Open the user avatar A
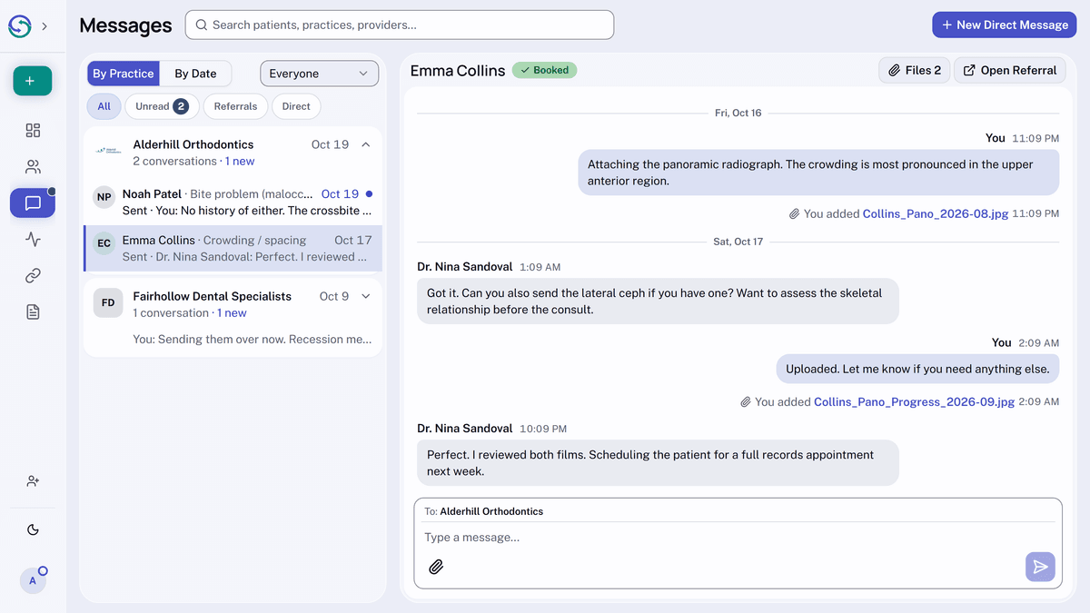The image size is (1090, 613). [33, 580]
